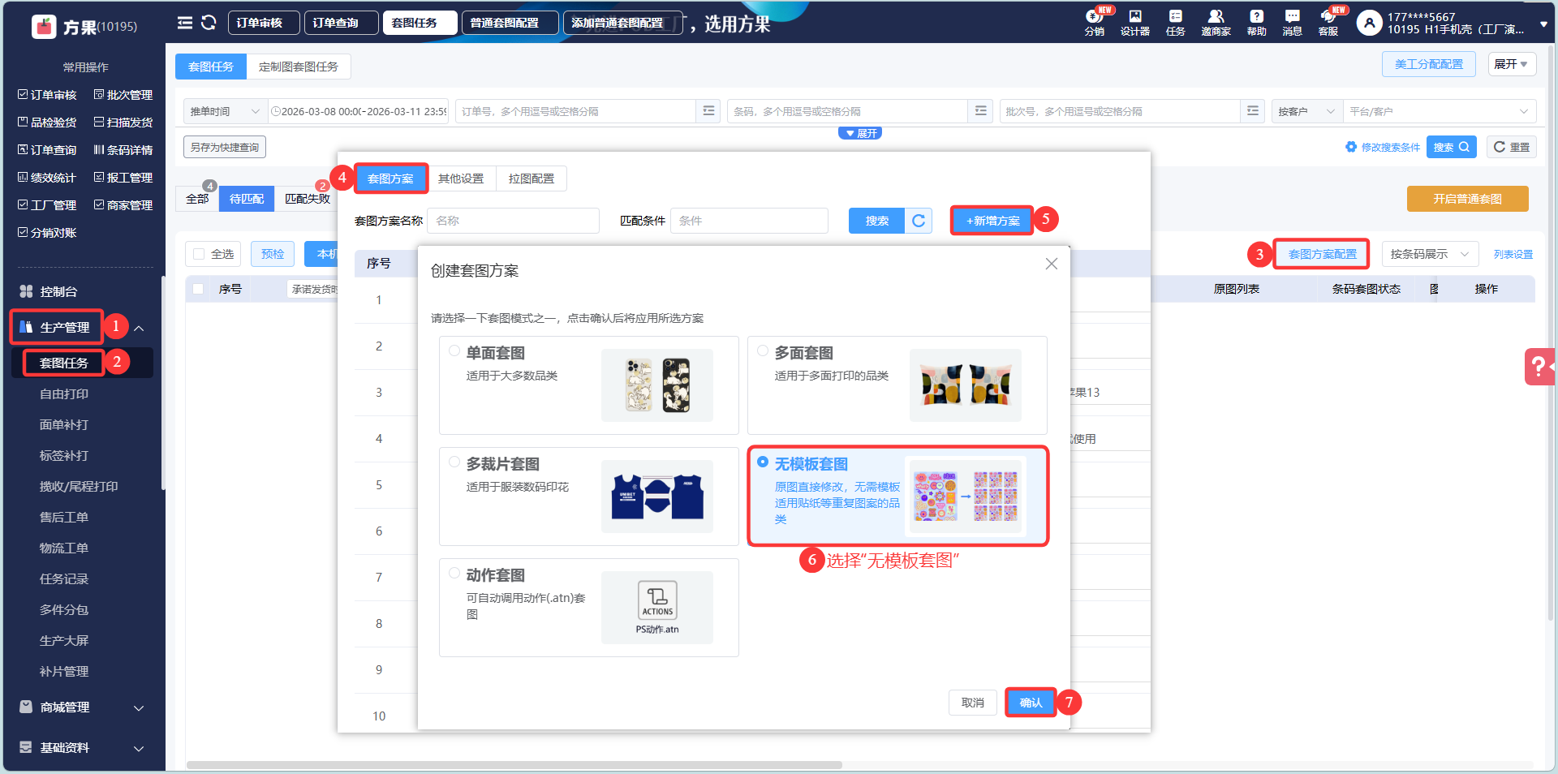Open 批次管理 shortcut under 常用操作

pos(123,95)
